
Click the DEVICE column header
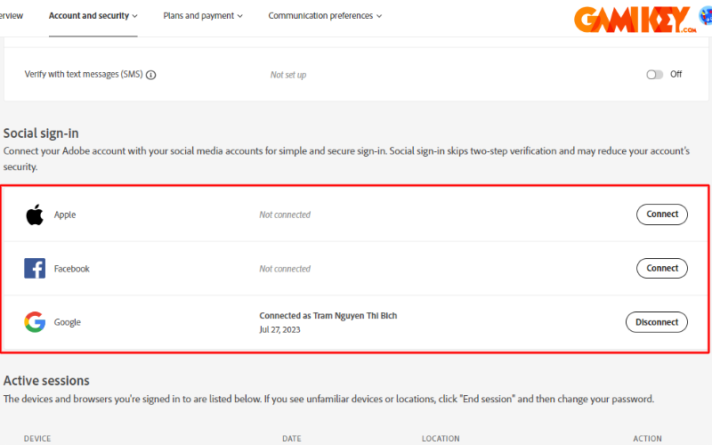pos(37,439)
